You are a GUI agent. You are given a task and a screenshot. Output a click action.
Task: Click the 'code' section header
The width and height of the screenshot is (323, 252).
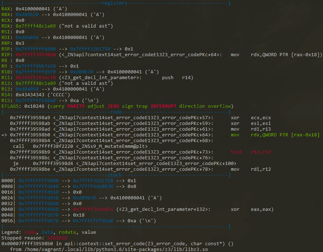pos(116,112)
